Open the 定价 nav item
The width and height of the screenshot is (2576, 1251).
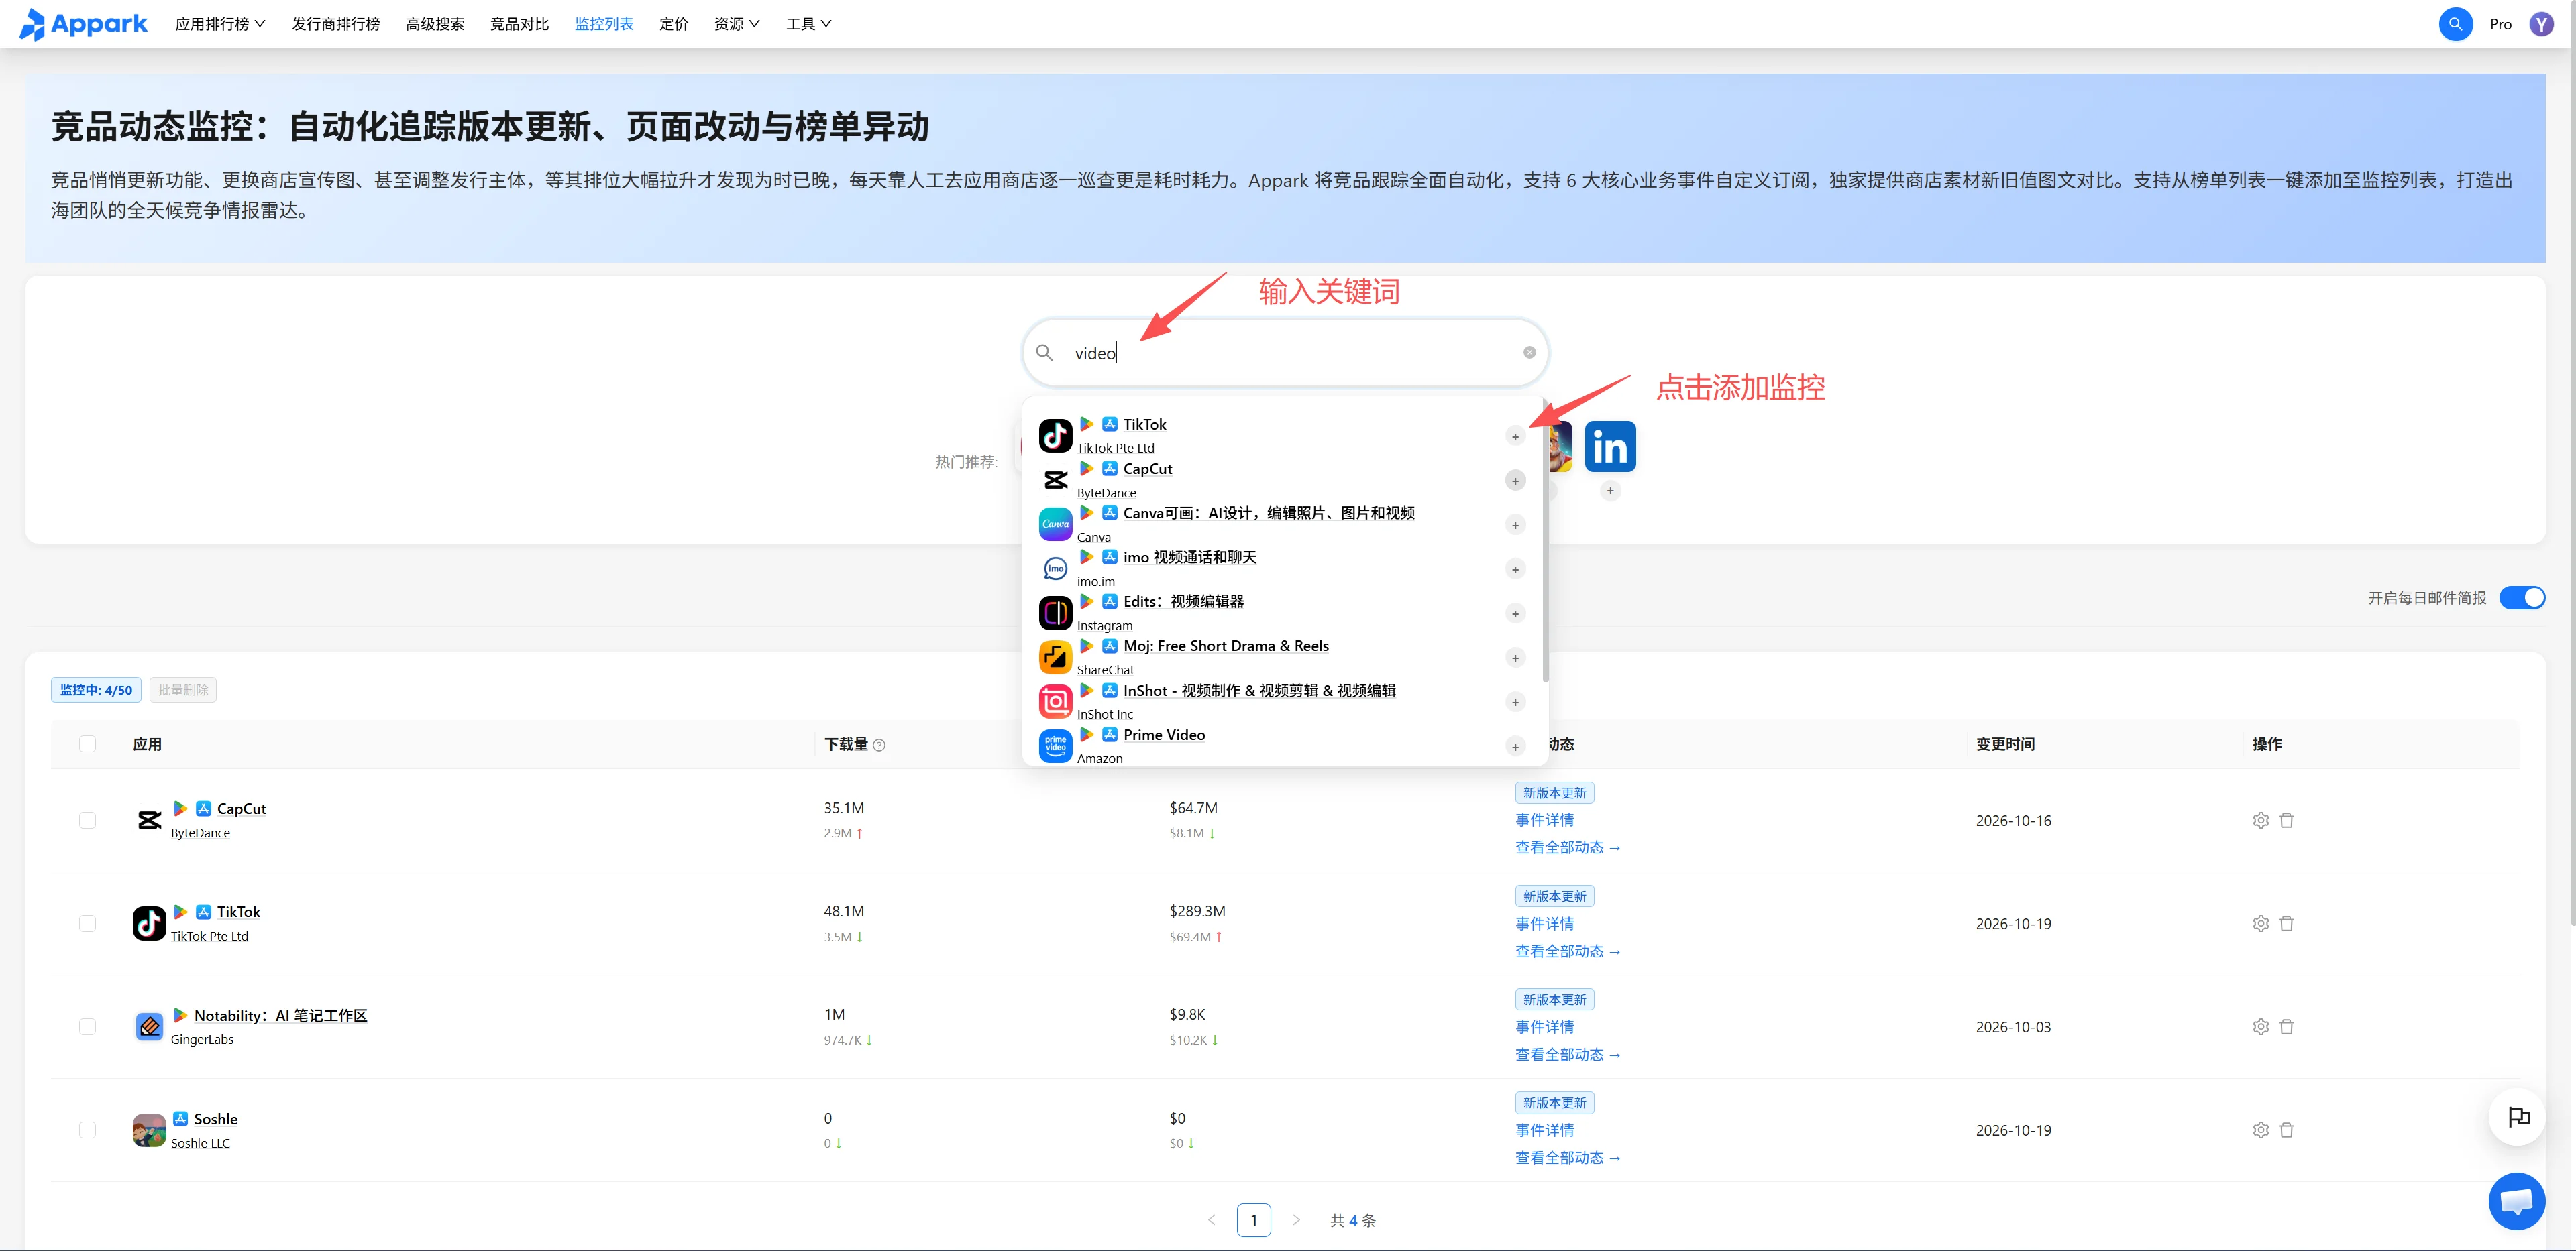coord(674,24)
